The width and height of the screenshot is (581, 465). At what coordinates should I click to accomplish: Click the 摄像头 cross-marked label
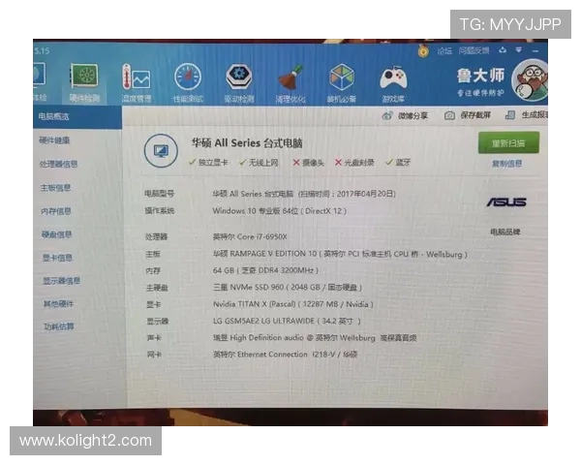(x=308, y=163)
